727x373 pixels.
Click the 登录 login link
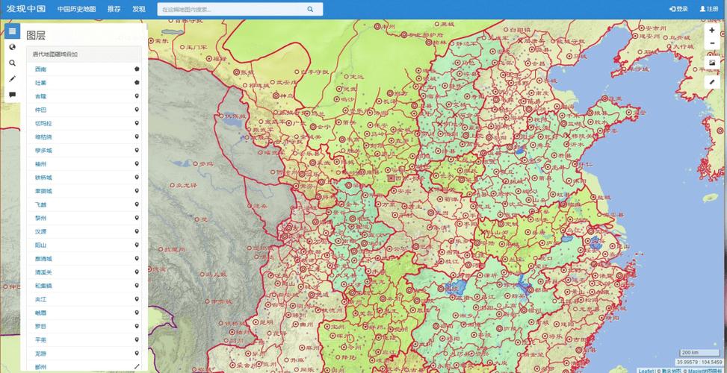pos(678,9)
